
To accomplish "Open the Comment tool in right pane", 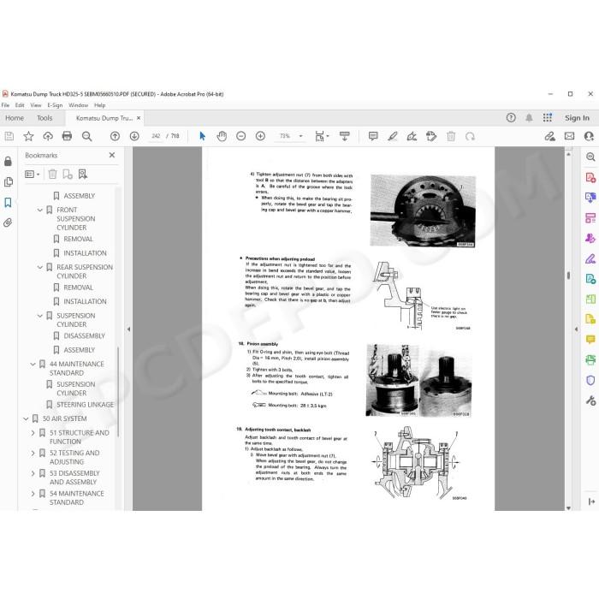I will pos(590,339).
